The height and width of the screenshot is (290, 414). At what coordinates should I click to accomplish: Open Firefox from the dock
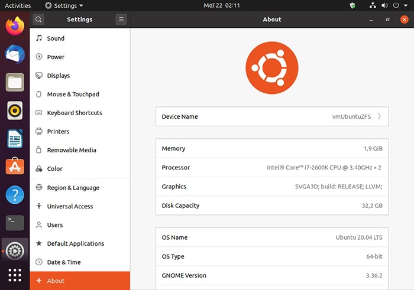click(x=15, y=25)
